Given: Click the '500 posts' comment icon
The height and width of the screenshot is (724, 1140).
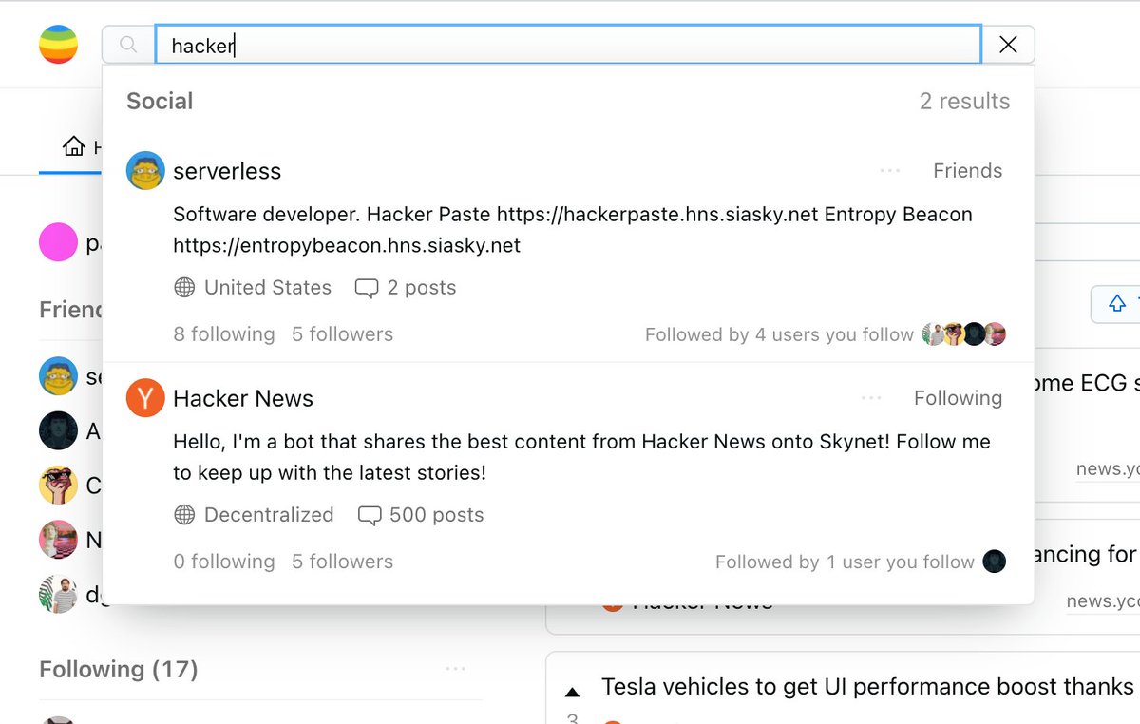Looking at the screenshot, I should (369, 515).
